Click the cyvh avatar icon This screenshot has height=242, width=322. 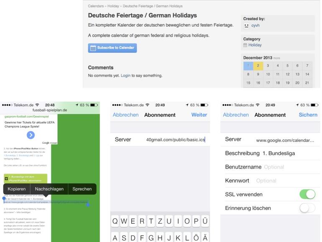[x=246, y=26]
